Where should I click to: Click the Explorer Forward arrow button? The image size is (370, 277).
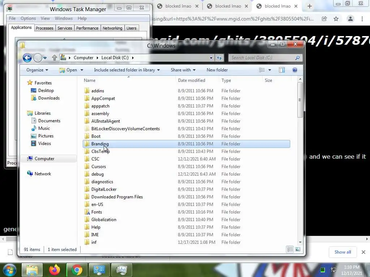click(x=38, y=58)
